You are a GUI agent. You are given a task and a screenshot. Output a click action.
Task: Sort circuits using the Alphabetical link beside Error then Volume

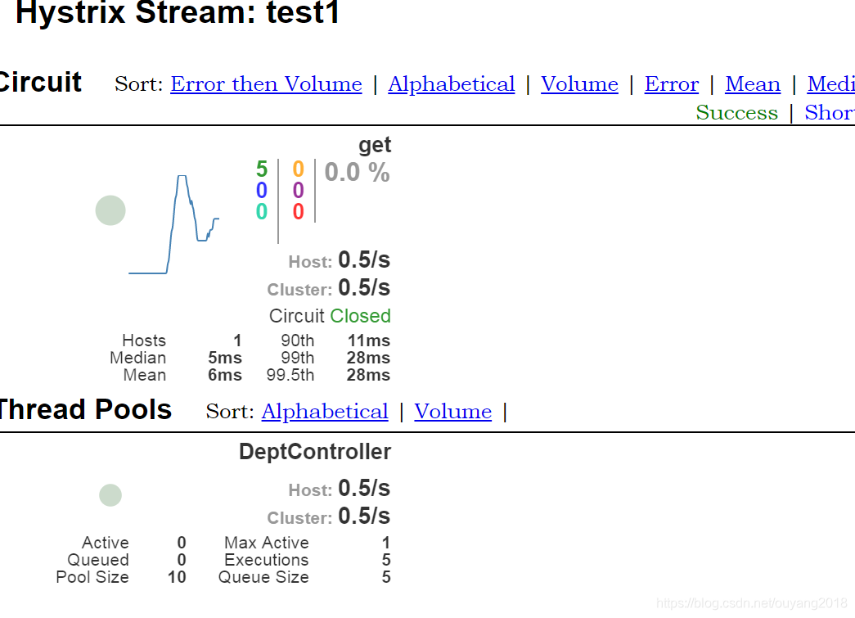(x=452, y=84)
